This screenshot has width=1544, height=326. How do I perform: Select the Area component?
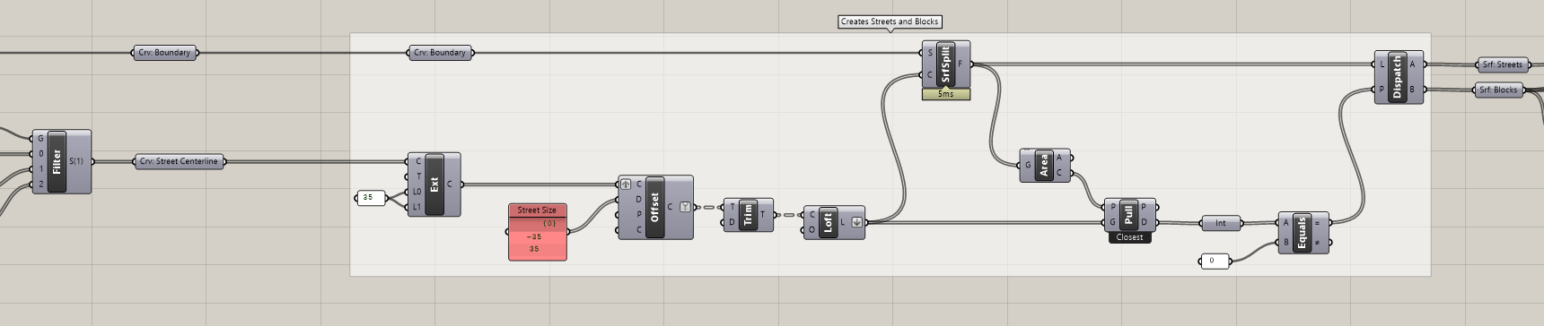(1045, 165)
